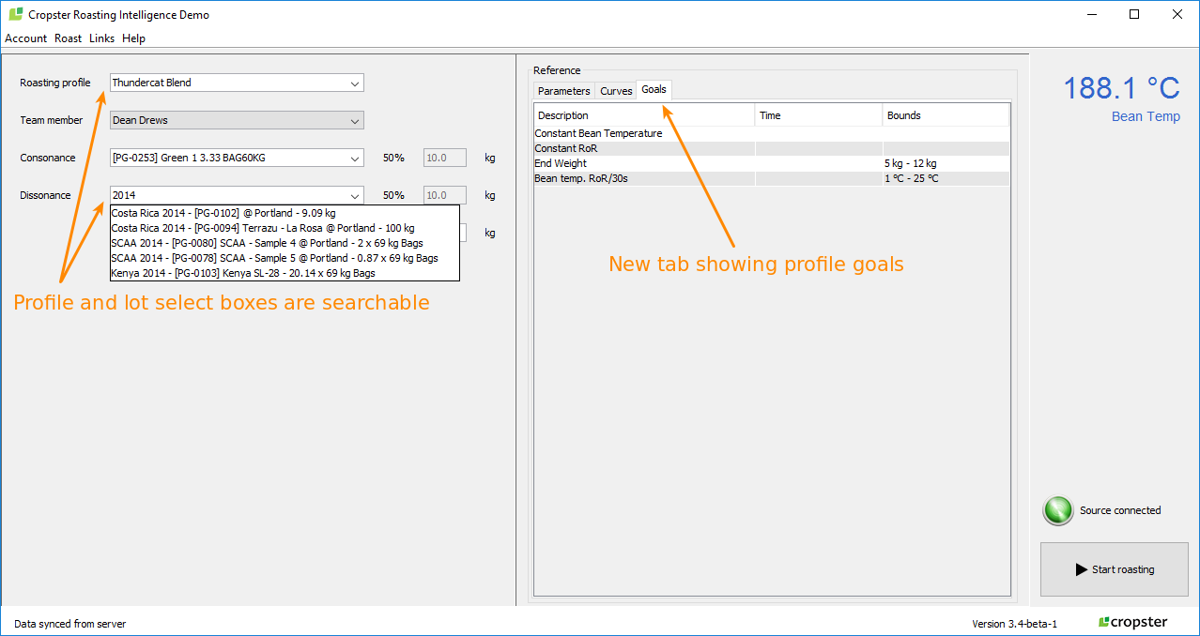Click the 5 kg - 12 kg bounds cell
Image resolution: width=1200 pixels, height=636 pixels.
click(946, 163)
